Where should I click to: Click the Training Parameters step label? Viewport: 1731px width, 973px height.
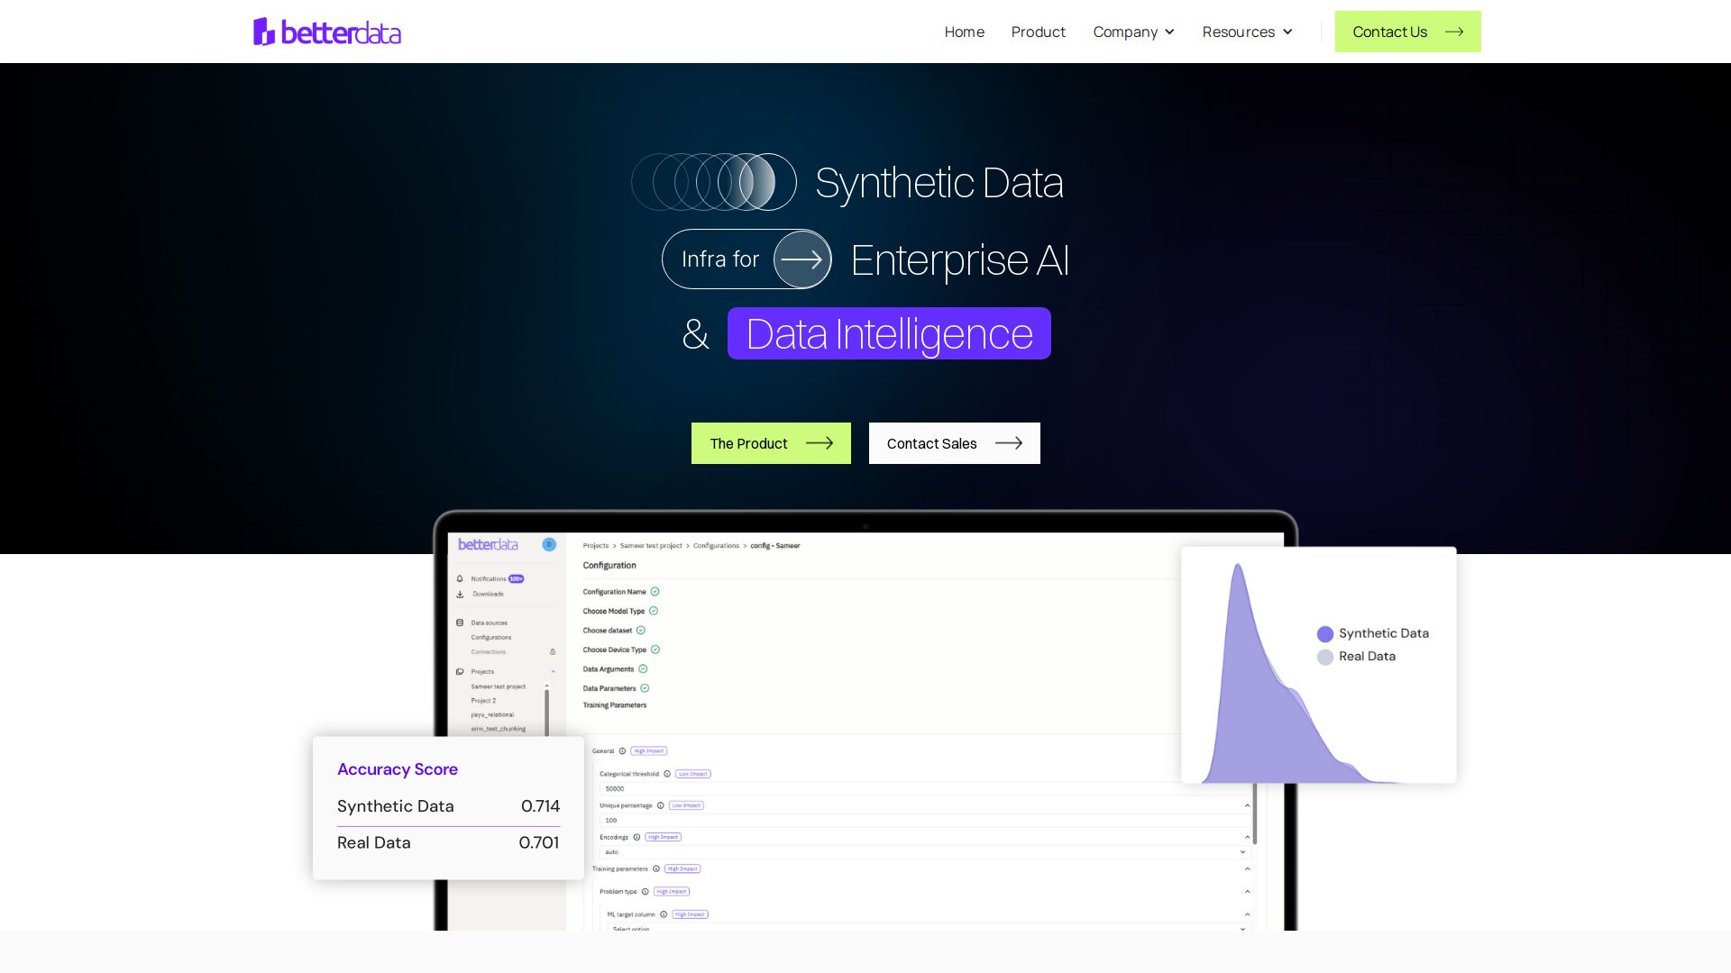click(x=615, y=705)
